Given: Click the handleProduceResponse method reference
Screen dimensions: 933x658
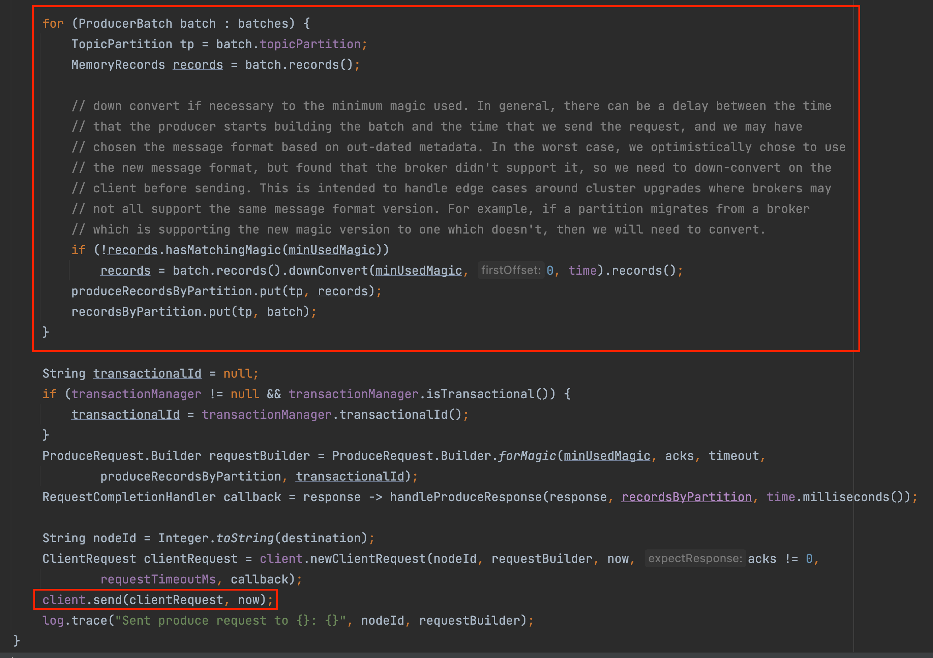Looking at the screenshot, I should coord(466,497).
